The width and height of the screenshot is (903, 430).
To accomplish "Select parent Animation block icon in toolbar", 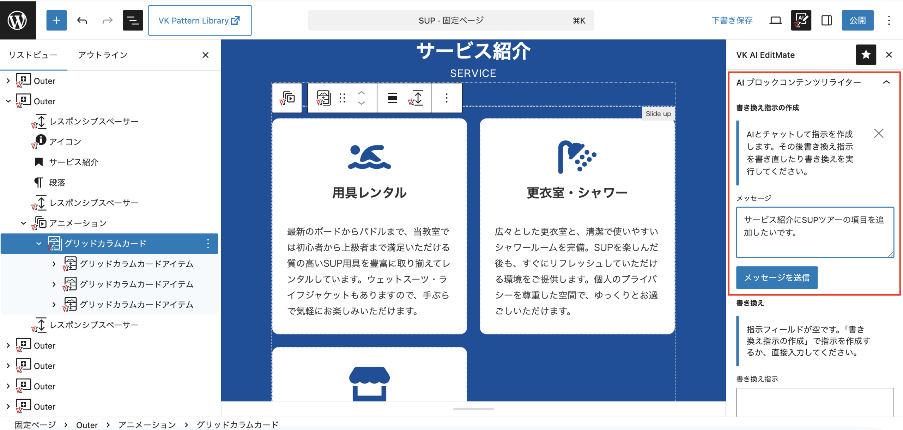I will point(287,98).
